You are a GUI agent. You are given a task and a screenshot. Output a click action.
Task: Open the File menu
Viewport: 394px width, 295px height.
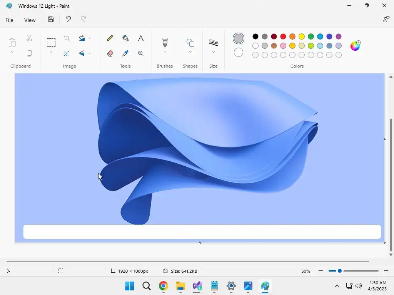(9, 20)
